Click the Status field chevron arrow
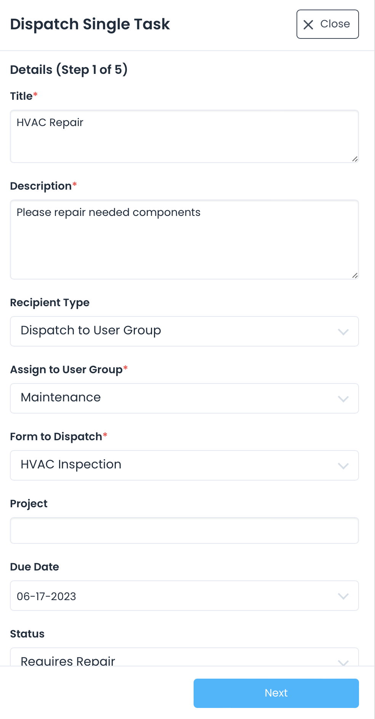 coord(343,662)
